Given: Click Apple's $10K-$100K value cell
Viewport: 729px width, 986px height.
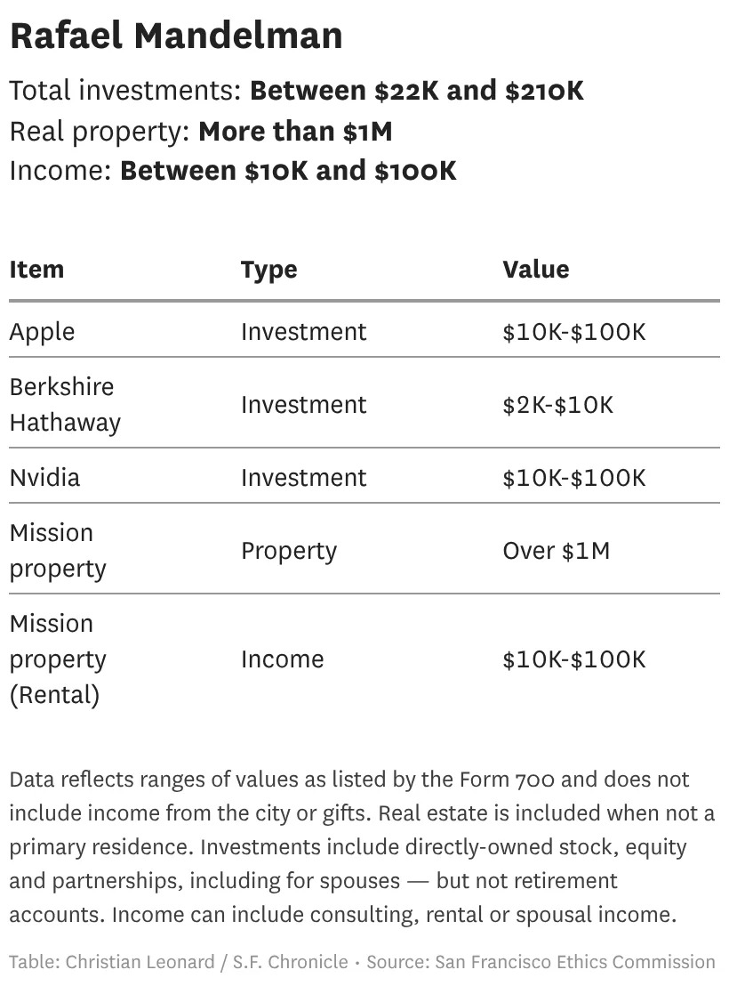Looking at the screenshot, I should (x=573, y=332).
